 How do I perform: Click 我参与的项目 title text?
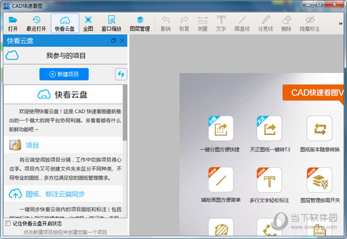[66, 55]
